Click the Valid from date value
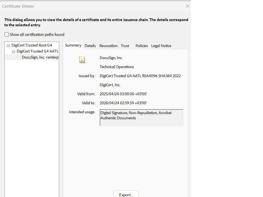This screenshot has height=197, width=263. 123,94
